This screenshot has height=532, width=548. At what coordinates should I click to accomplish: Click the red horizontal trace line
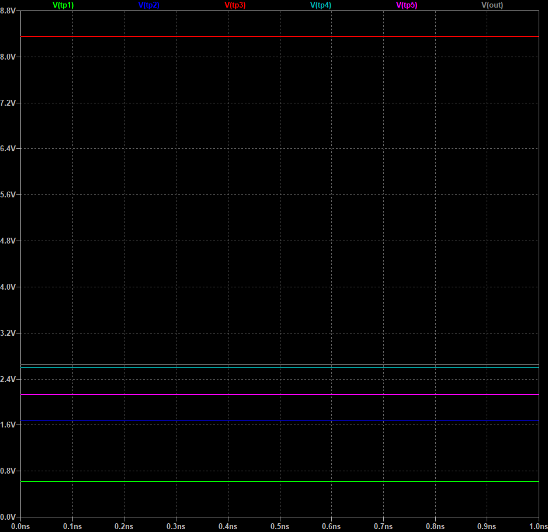(279, 37)
